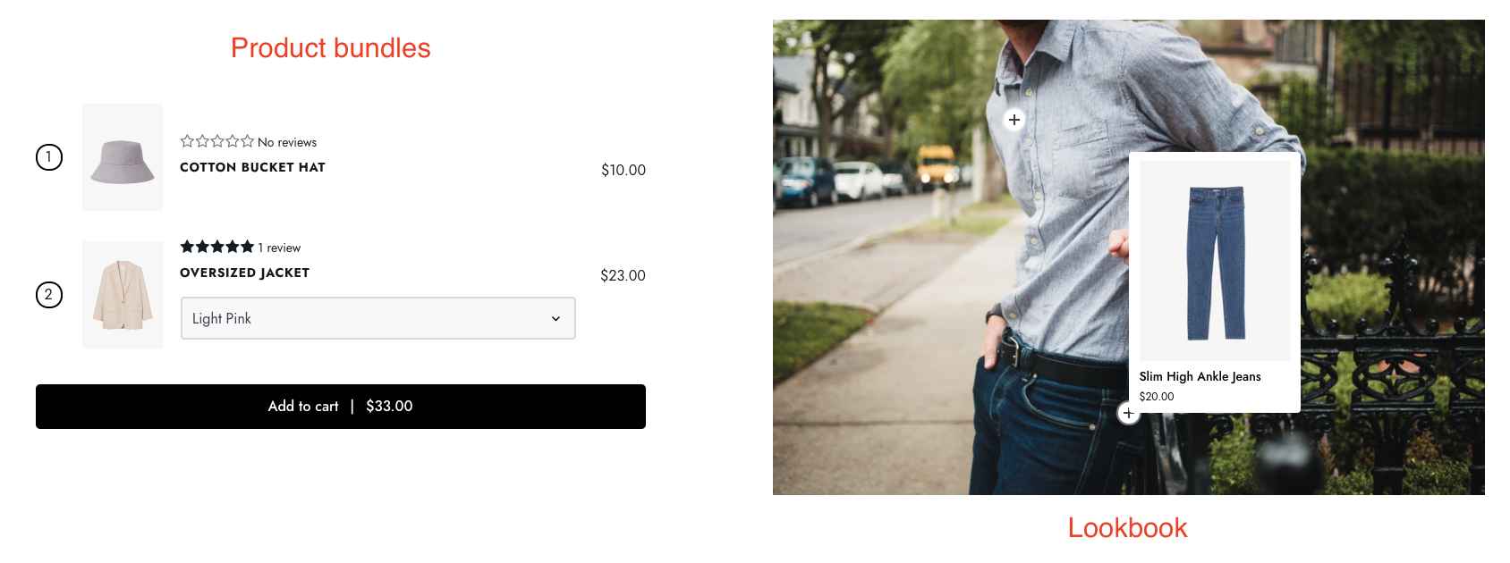The width and height of the screenshot is (1510, 563).
Task: Open the Light Pink dropdown chevron
Action: pos(556,319)
